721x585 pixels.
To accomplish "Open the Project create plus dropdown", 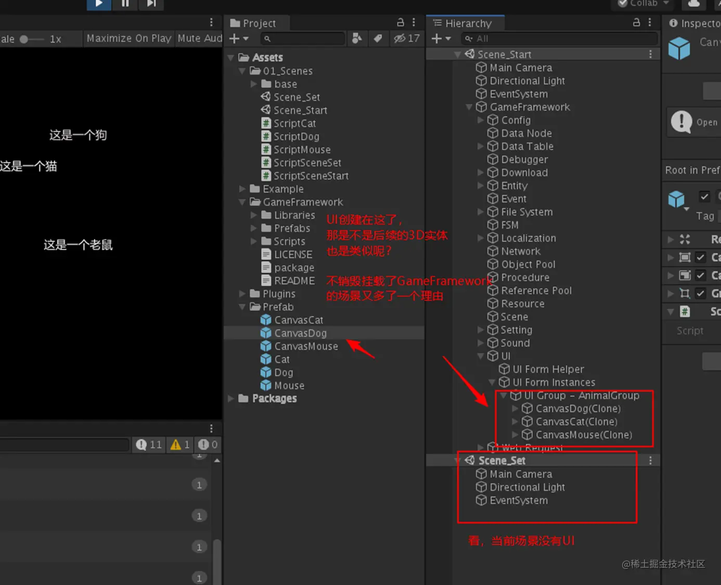I will point(239,39).
